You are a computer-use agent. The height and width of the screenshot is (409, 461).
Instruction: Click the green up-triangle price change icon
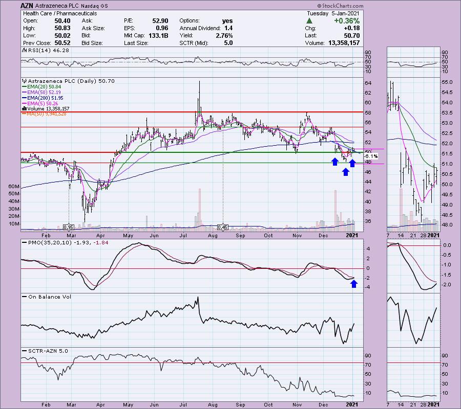pyautogui.click(x=309, y=21)
